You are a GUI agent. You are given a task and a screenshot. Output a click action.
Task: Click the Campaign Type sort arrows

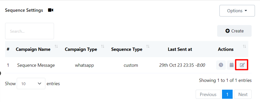(103, 46)
